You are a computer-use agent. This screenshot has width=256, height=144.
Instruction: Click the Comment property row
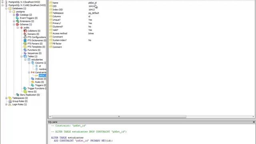152,47
